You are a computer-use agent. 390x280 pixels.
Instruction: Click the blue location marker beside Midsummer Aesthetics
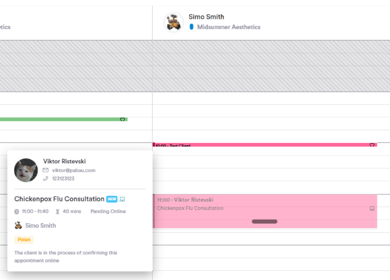(191, 27)
